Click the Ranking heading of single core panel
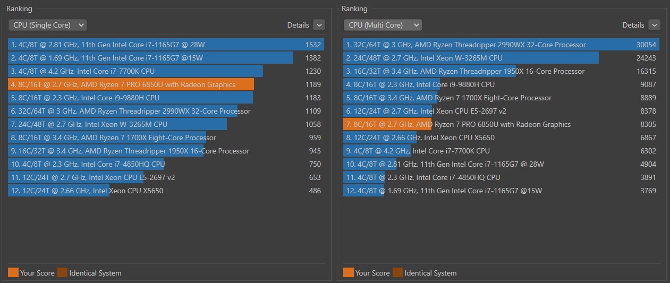This screenshot has width=670, height=283. click(x=19, y=8)
